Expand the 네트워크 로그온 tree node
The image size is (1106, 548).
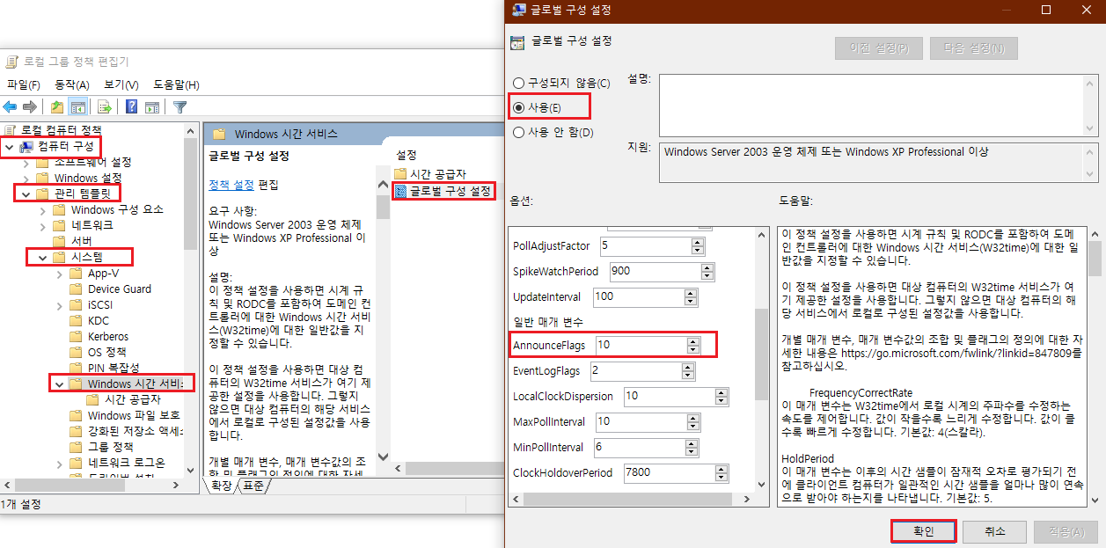[59, 463]
